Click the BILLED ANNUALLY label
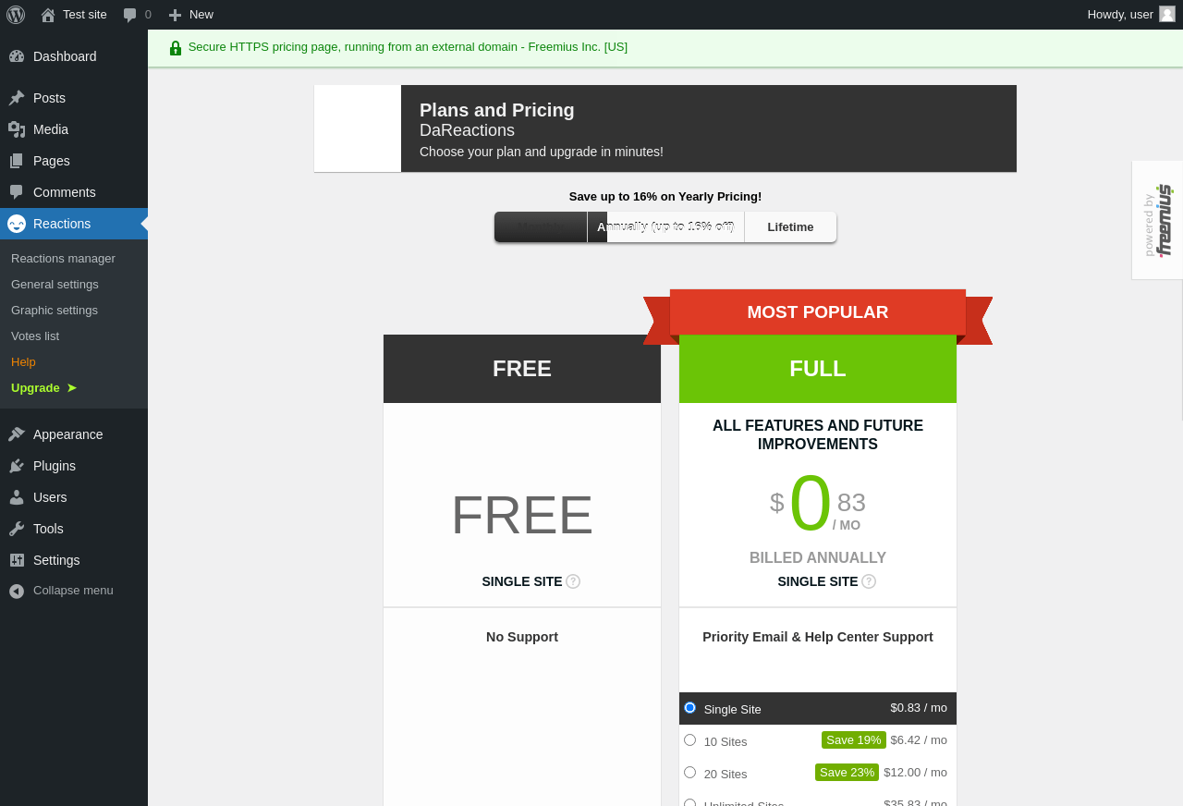 pyautogui.click(x=818, y=558)
